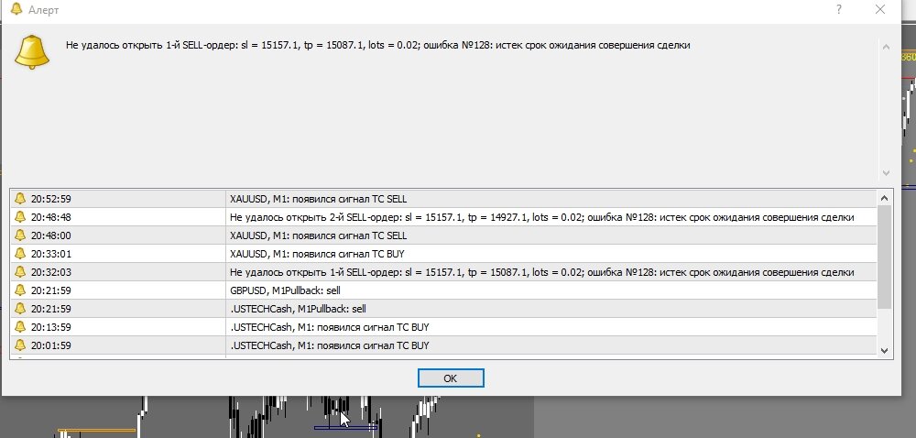Click the alert list scroll up arrow
Viewport: 916px width, 438px height.
[x=884, y=198]
